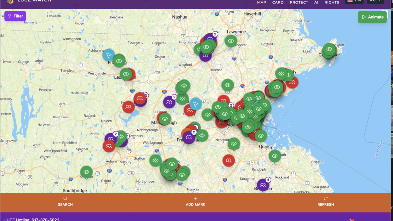Go to the RIGHTS tab

(x=332, y=3)
